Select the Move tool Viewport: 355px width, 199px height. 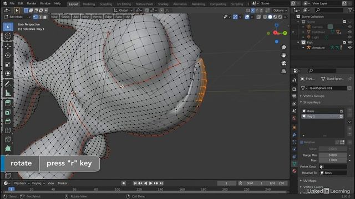pyautogui.click(x=8, y=46)
